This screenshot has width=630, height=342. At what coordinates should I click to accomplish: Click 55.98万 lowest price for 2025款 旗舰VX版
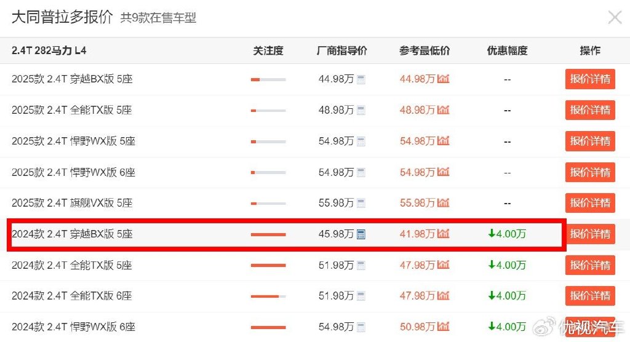[x=418, y=203]
